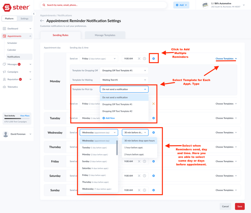Add a reminder row for Sunday
Screen dimensions: 251x213
coord(154,190)
